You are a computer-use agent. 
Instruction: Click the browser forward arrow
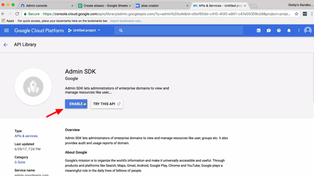(10, 14)
